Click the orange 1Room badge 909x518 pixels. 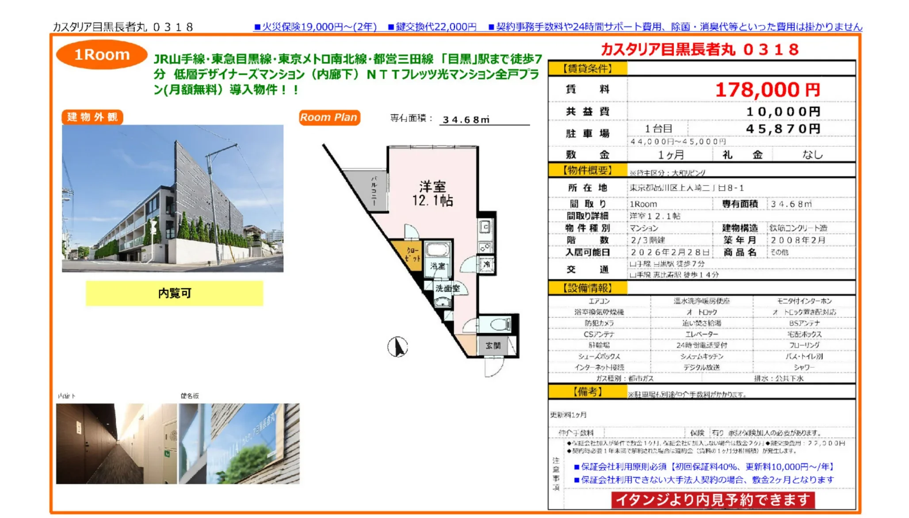click(x=102, y=55)
